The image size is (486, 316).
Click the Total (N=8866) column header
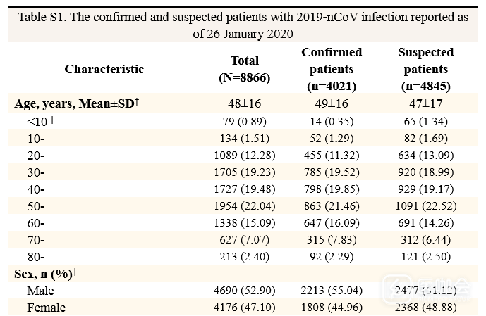244,69
